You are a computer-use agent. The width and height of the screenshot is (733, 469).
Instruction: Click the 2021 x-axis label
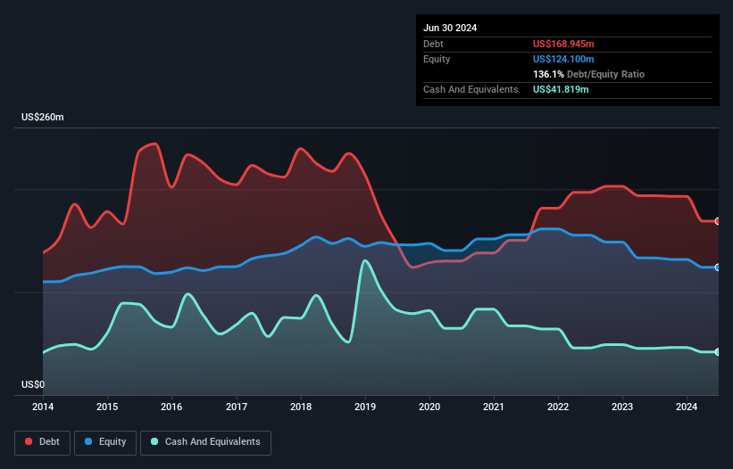coord(494,407)
